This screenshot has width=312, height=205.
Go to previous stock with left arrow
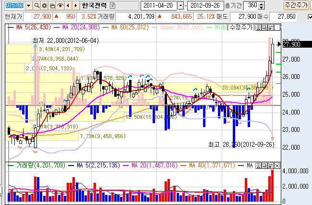[x=68, y=6]
